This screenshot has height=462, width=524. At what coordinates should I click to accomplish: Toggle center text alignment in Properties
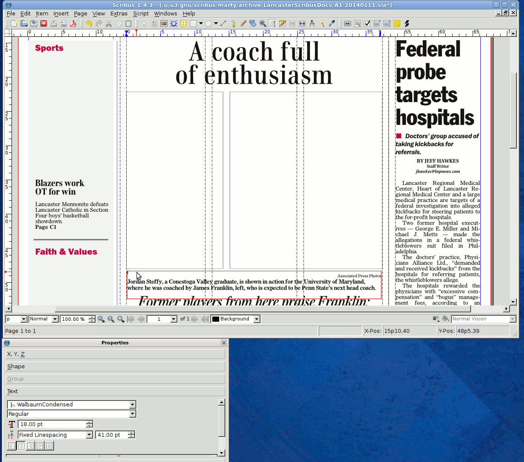tap(21, 446)
